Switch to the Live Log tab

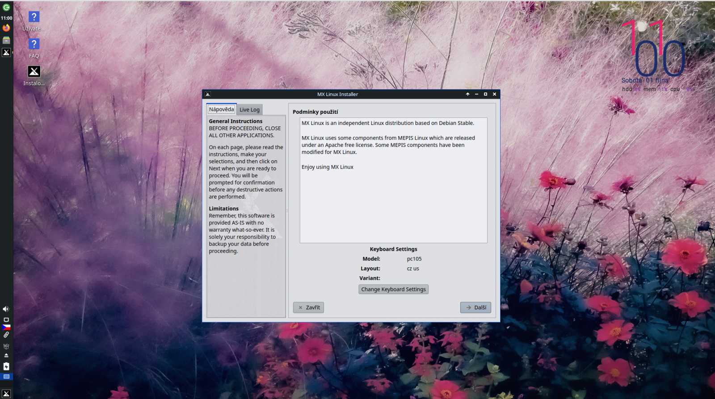[249, 110]
